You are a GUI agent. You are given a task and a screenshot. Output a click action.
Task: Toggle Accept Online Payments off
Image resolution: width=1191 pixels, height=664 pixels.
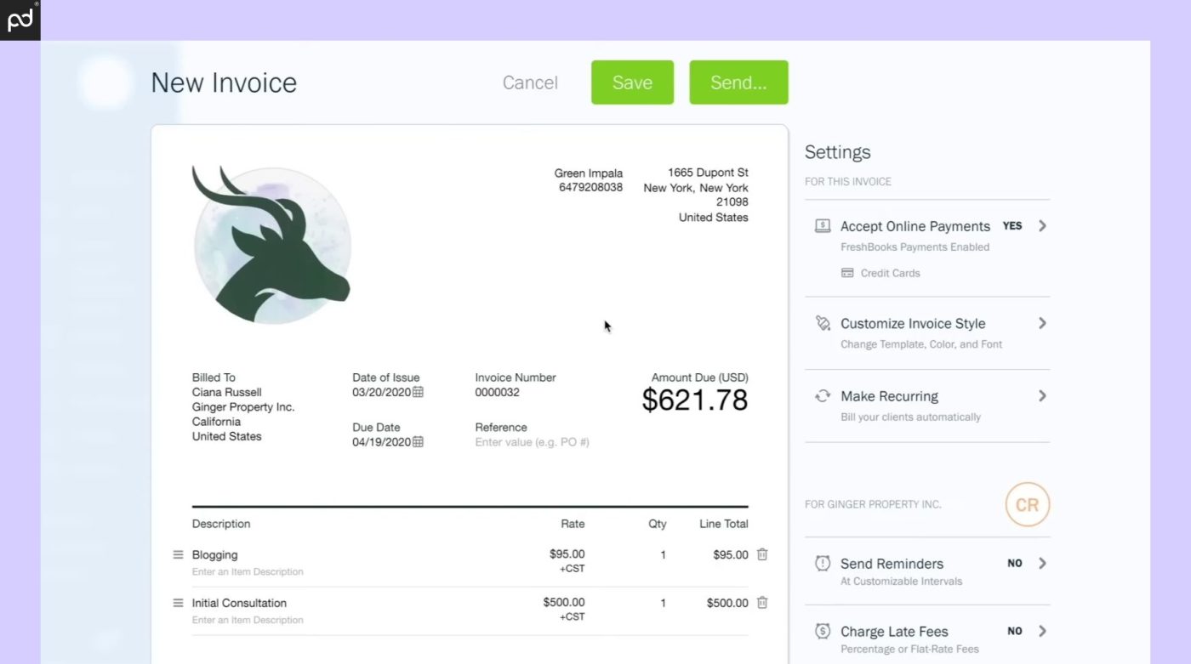pyautogui.click(x=1013, y=226)
